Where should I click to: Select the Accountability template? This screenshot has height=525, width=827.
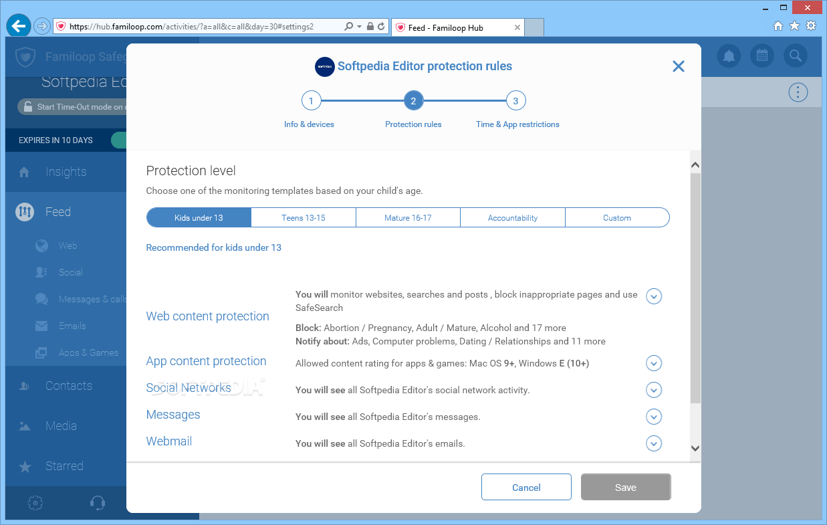[513, 217]
